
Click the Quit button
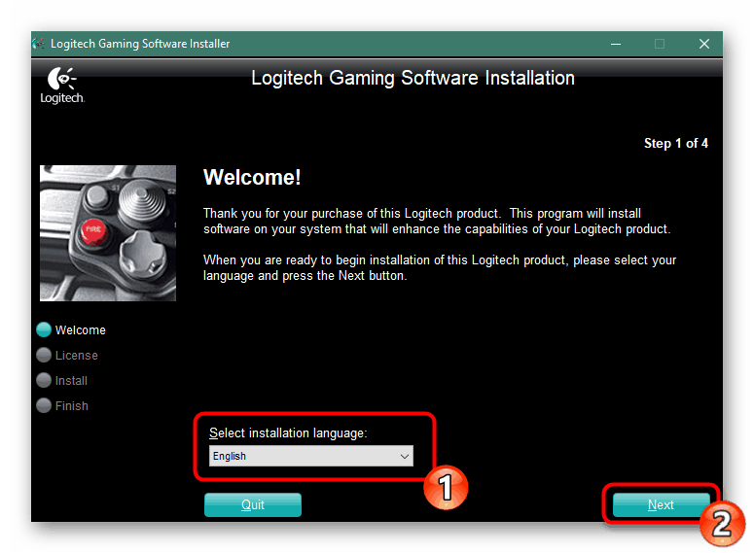[x=252, y=504]
